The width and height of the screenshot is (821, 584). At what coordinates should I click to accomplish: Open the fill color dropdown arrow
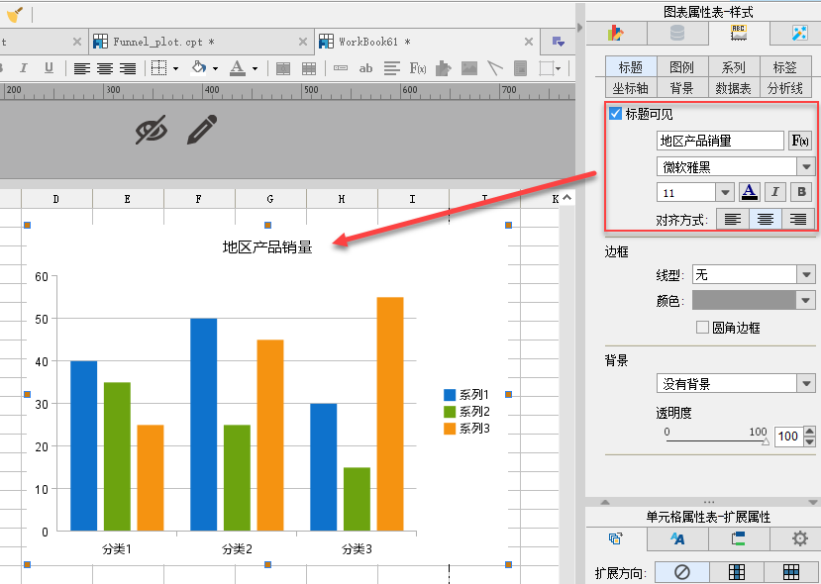pos(215,68)
